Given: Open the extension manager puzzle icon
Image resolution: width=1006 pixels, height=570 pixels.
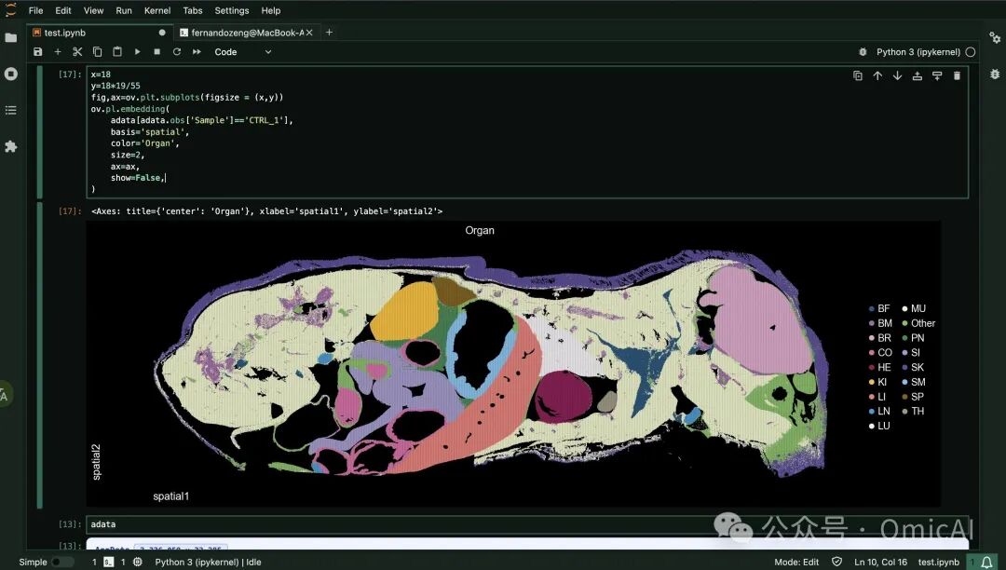Looking at the screenshot, I should (x=11, y=147).
